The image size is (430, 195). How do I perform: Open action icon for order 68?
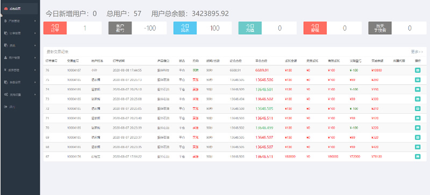418,147
